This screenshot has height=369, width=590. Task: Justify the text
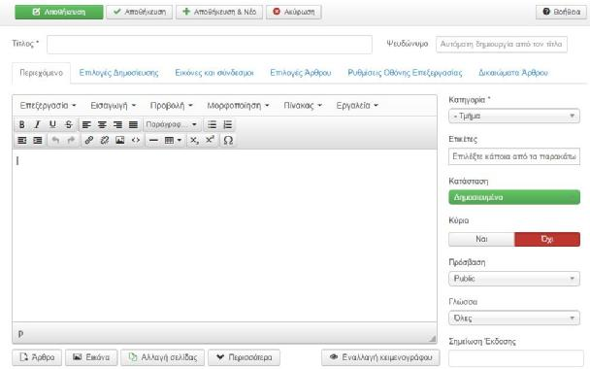[133, 124]
